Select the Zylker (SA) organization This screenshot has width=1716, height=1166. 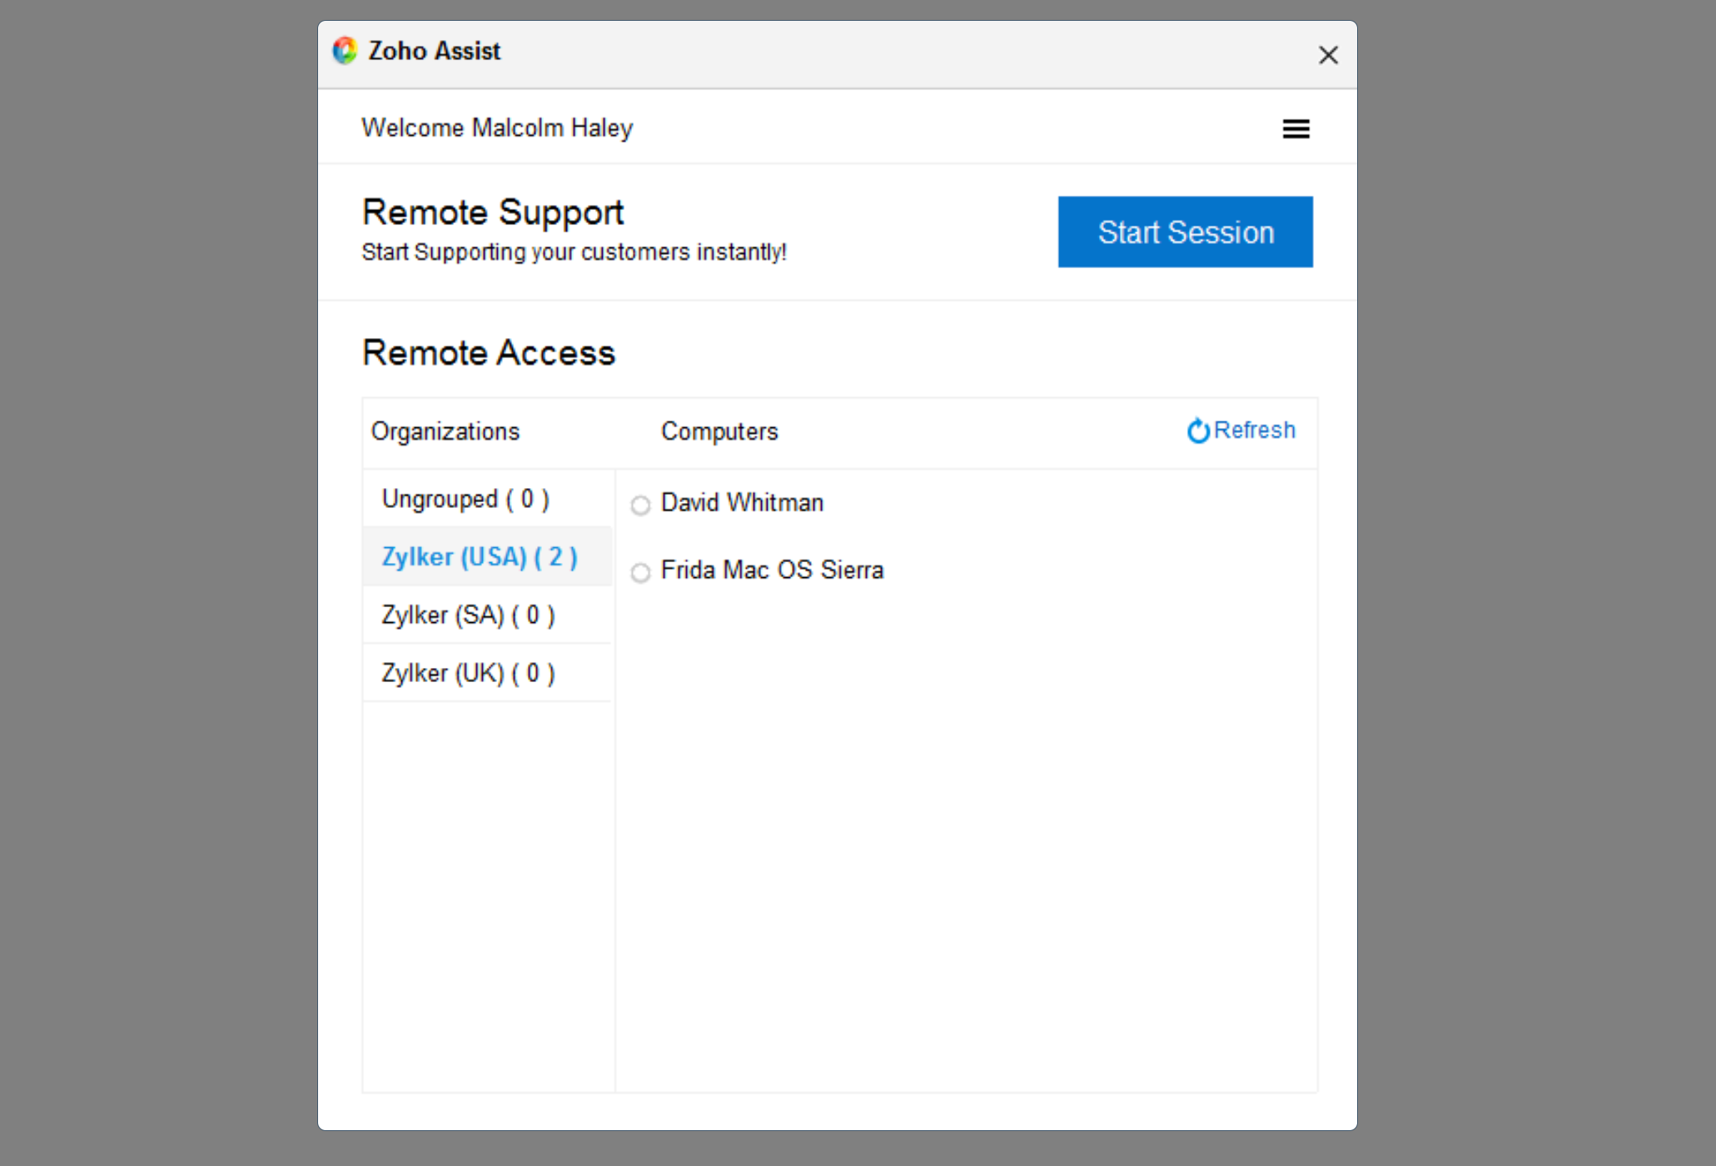tap(467, 615)
